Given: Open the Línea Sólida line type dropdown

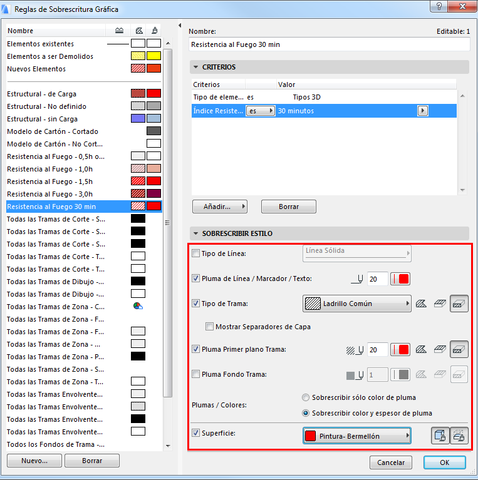Looking at the screenshot, I should coord(357,253).
